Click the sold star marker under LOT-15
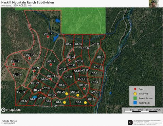The image size is (163, 126). 14,64
